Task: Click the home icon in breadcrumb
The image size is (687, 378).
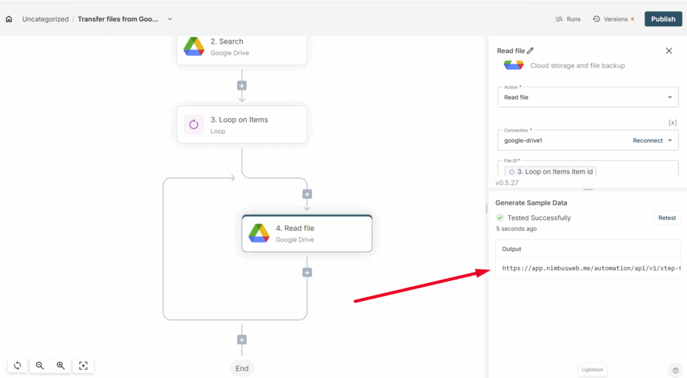Action: pyautogui.click(x=9, y=19)
